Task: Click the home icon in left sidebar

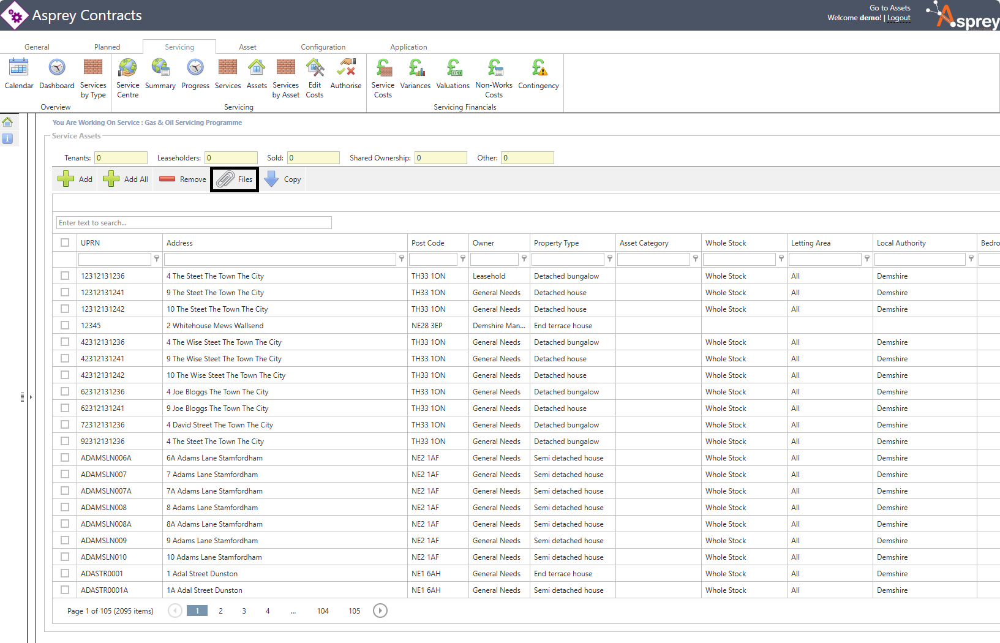Action: click(7, 122)
